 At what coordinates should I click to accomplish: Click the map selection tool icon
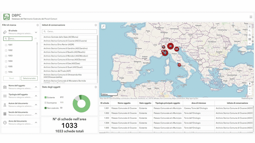coord(103,26)
